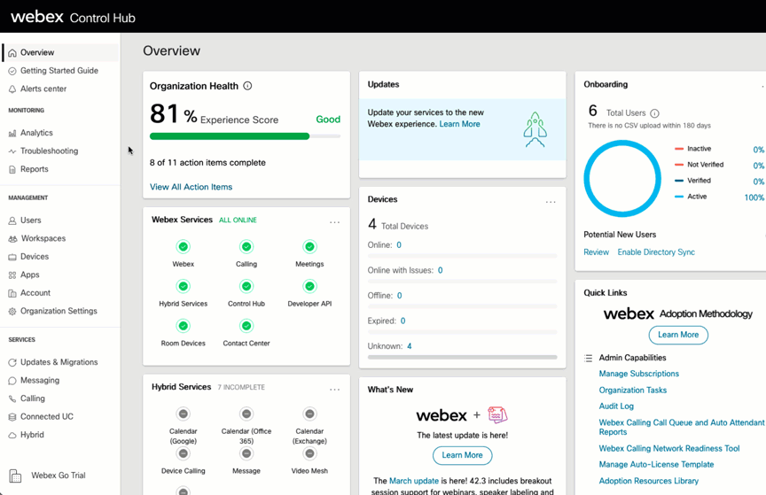Image resolution: width=766 pixels, height=495 pixels.
Task: Open Webex Calling Network Readiness Tool
Action: click(669, 448)
